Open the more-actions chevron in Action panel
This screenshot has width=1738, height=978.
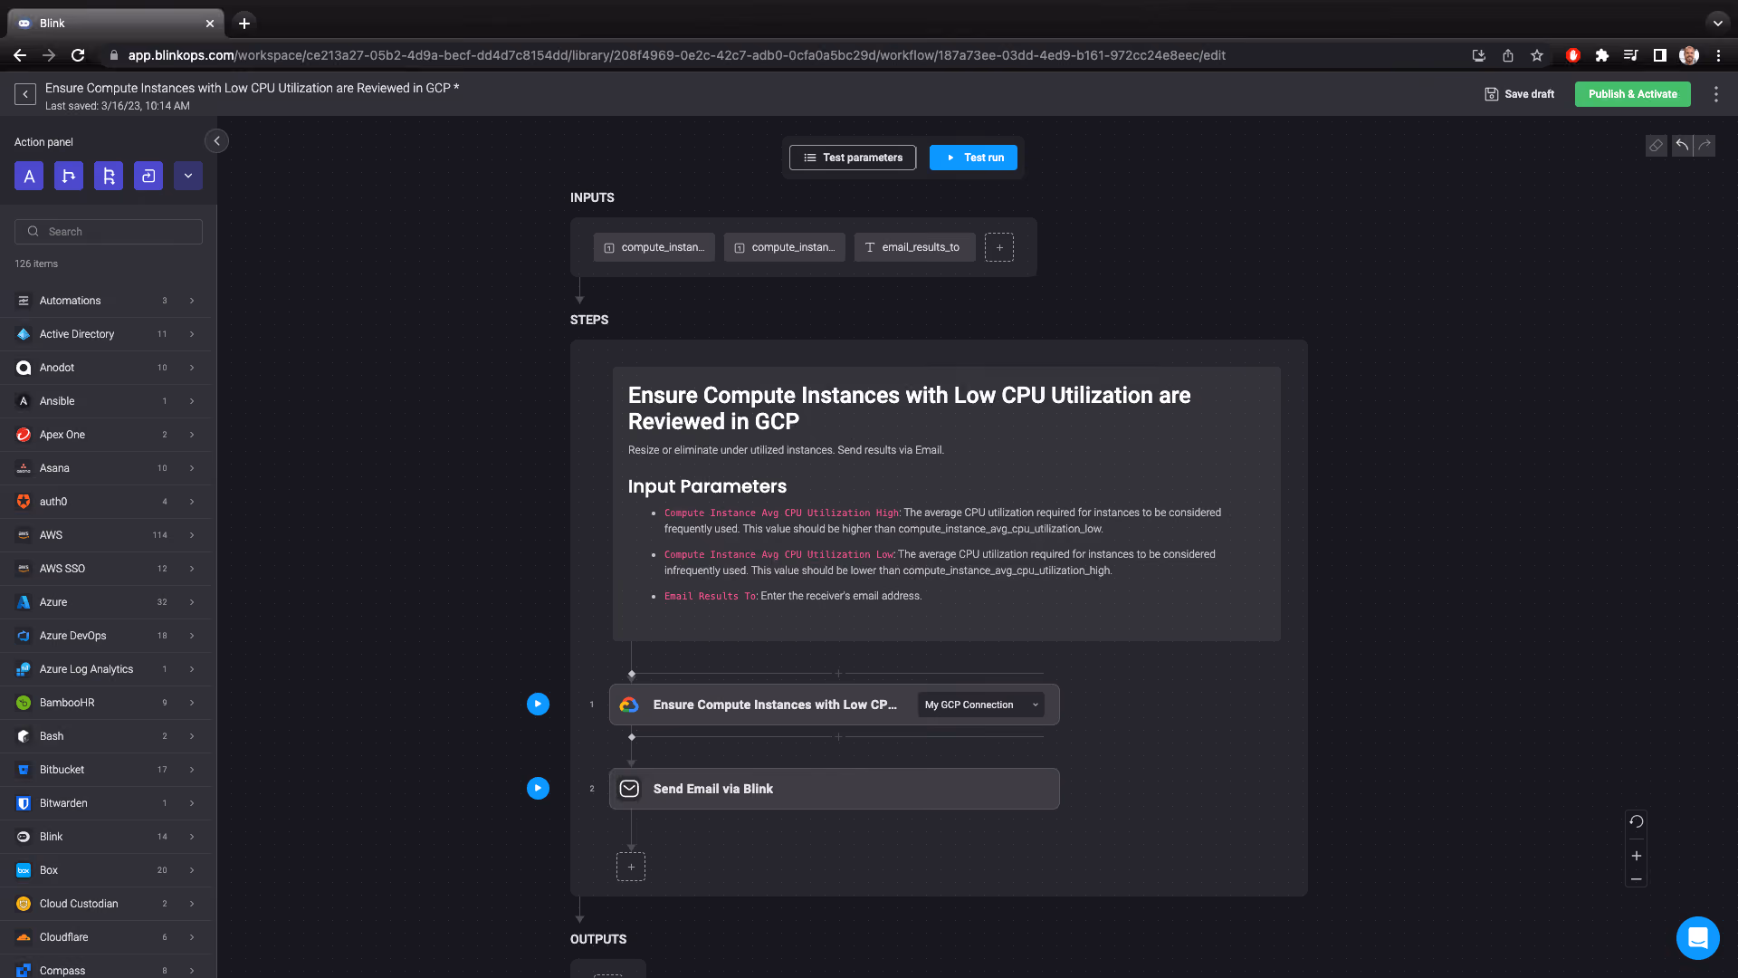[x=188, y=176]
